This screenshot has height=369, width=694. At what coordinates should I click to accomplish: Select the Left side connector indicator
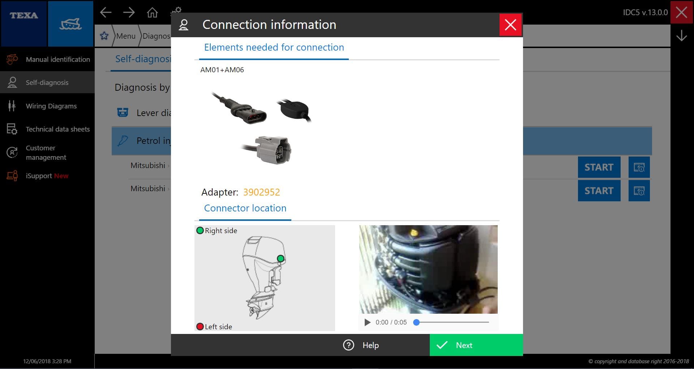[x=200, y=326]
